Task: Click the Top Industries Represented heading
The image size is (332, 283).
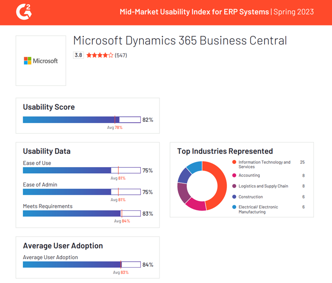Action: (x=225, y=151)
